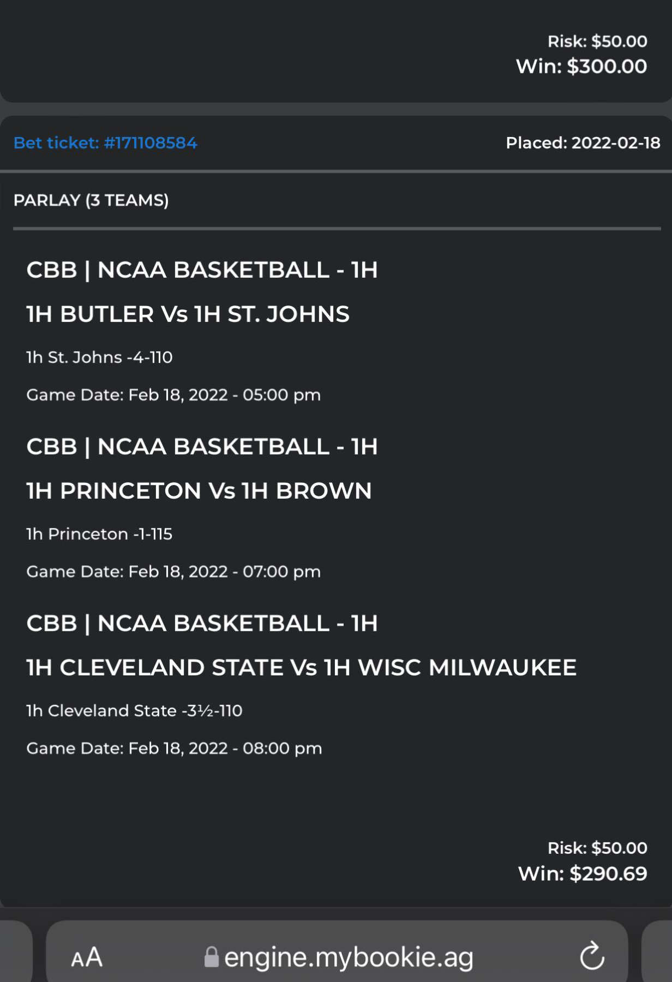Tap the PARLAY (3 TEAMS) header
The width and height of the screenshot is (672, 982).
pos(91,200)
